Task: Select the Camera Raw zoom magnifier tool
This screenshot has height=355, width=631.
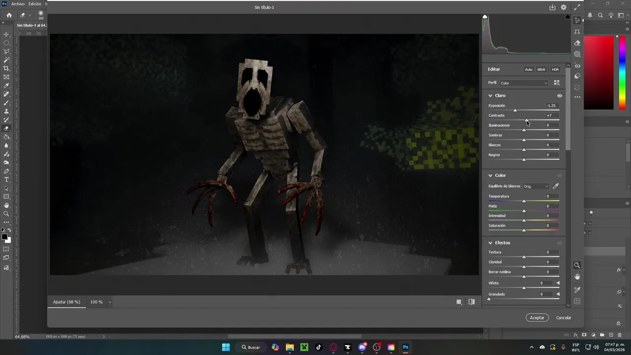Action: 577,265
